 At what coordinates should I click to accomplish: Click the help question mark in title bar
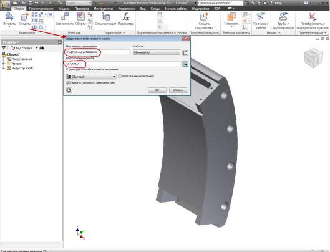coord(306,3)
